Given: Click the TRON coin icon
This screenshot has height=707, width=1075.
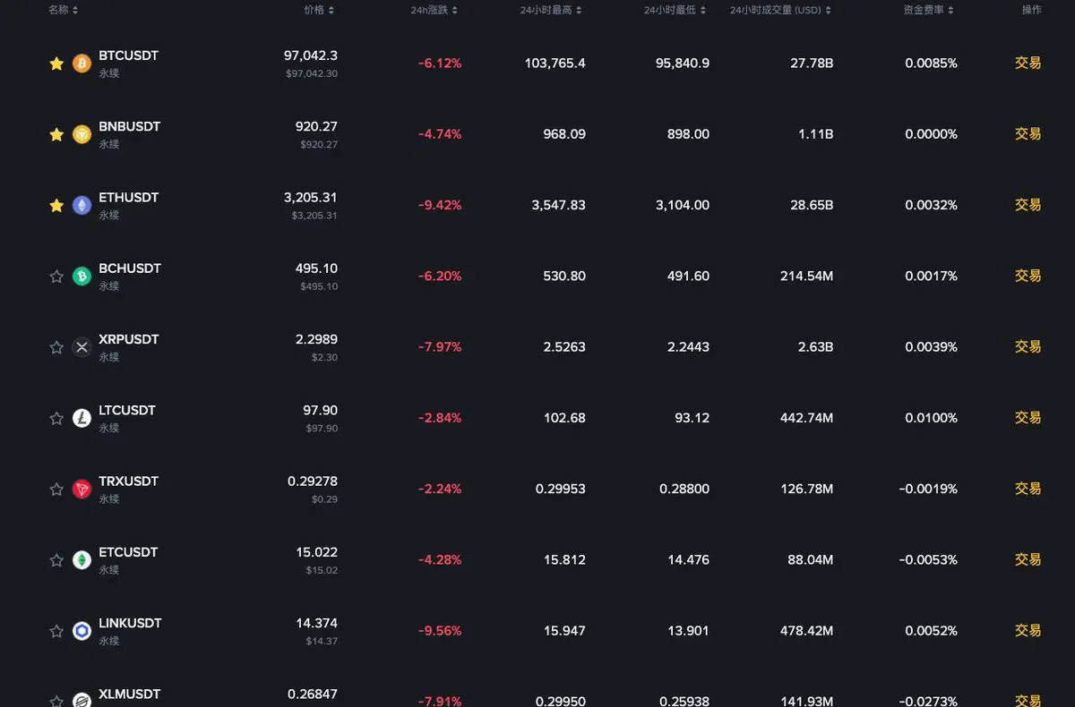Looking at the screenshot, I should click(82, 489).
